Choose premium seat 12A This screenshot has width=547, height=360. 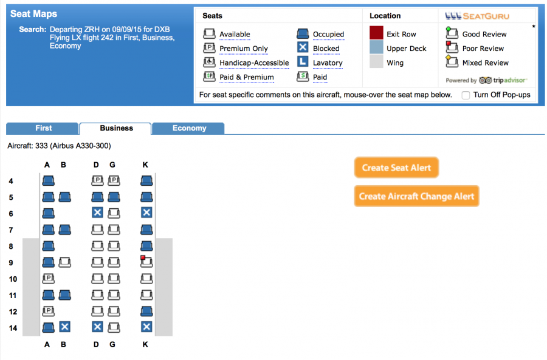click(48, 311)
